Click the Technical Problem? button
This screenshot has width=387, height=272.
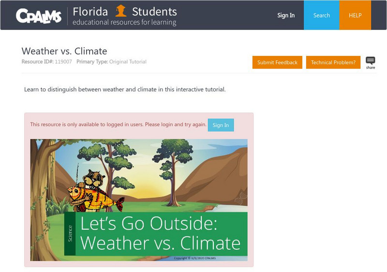pos(333,62)
